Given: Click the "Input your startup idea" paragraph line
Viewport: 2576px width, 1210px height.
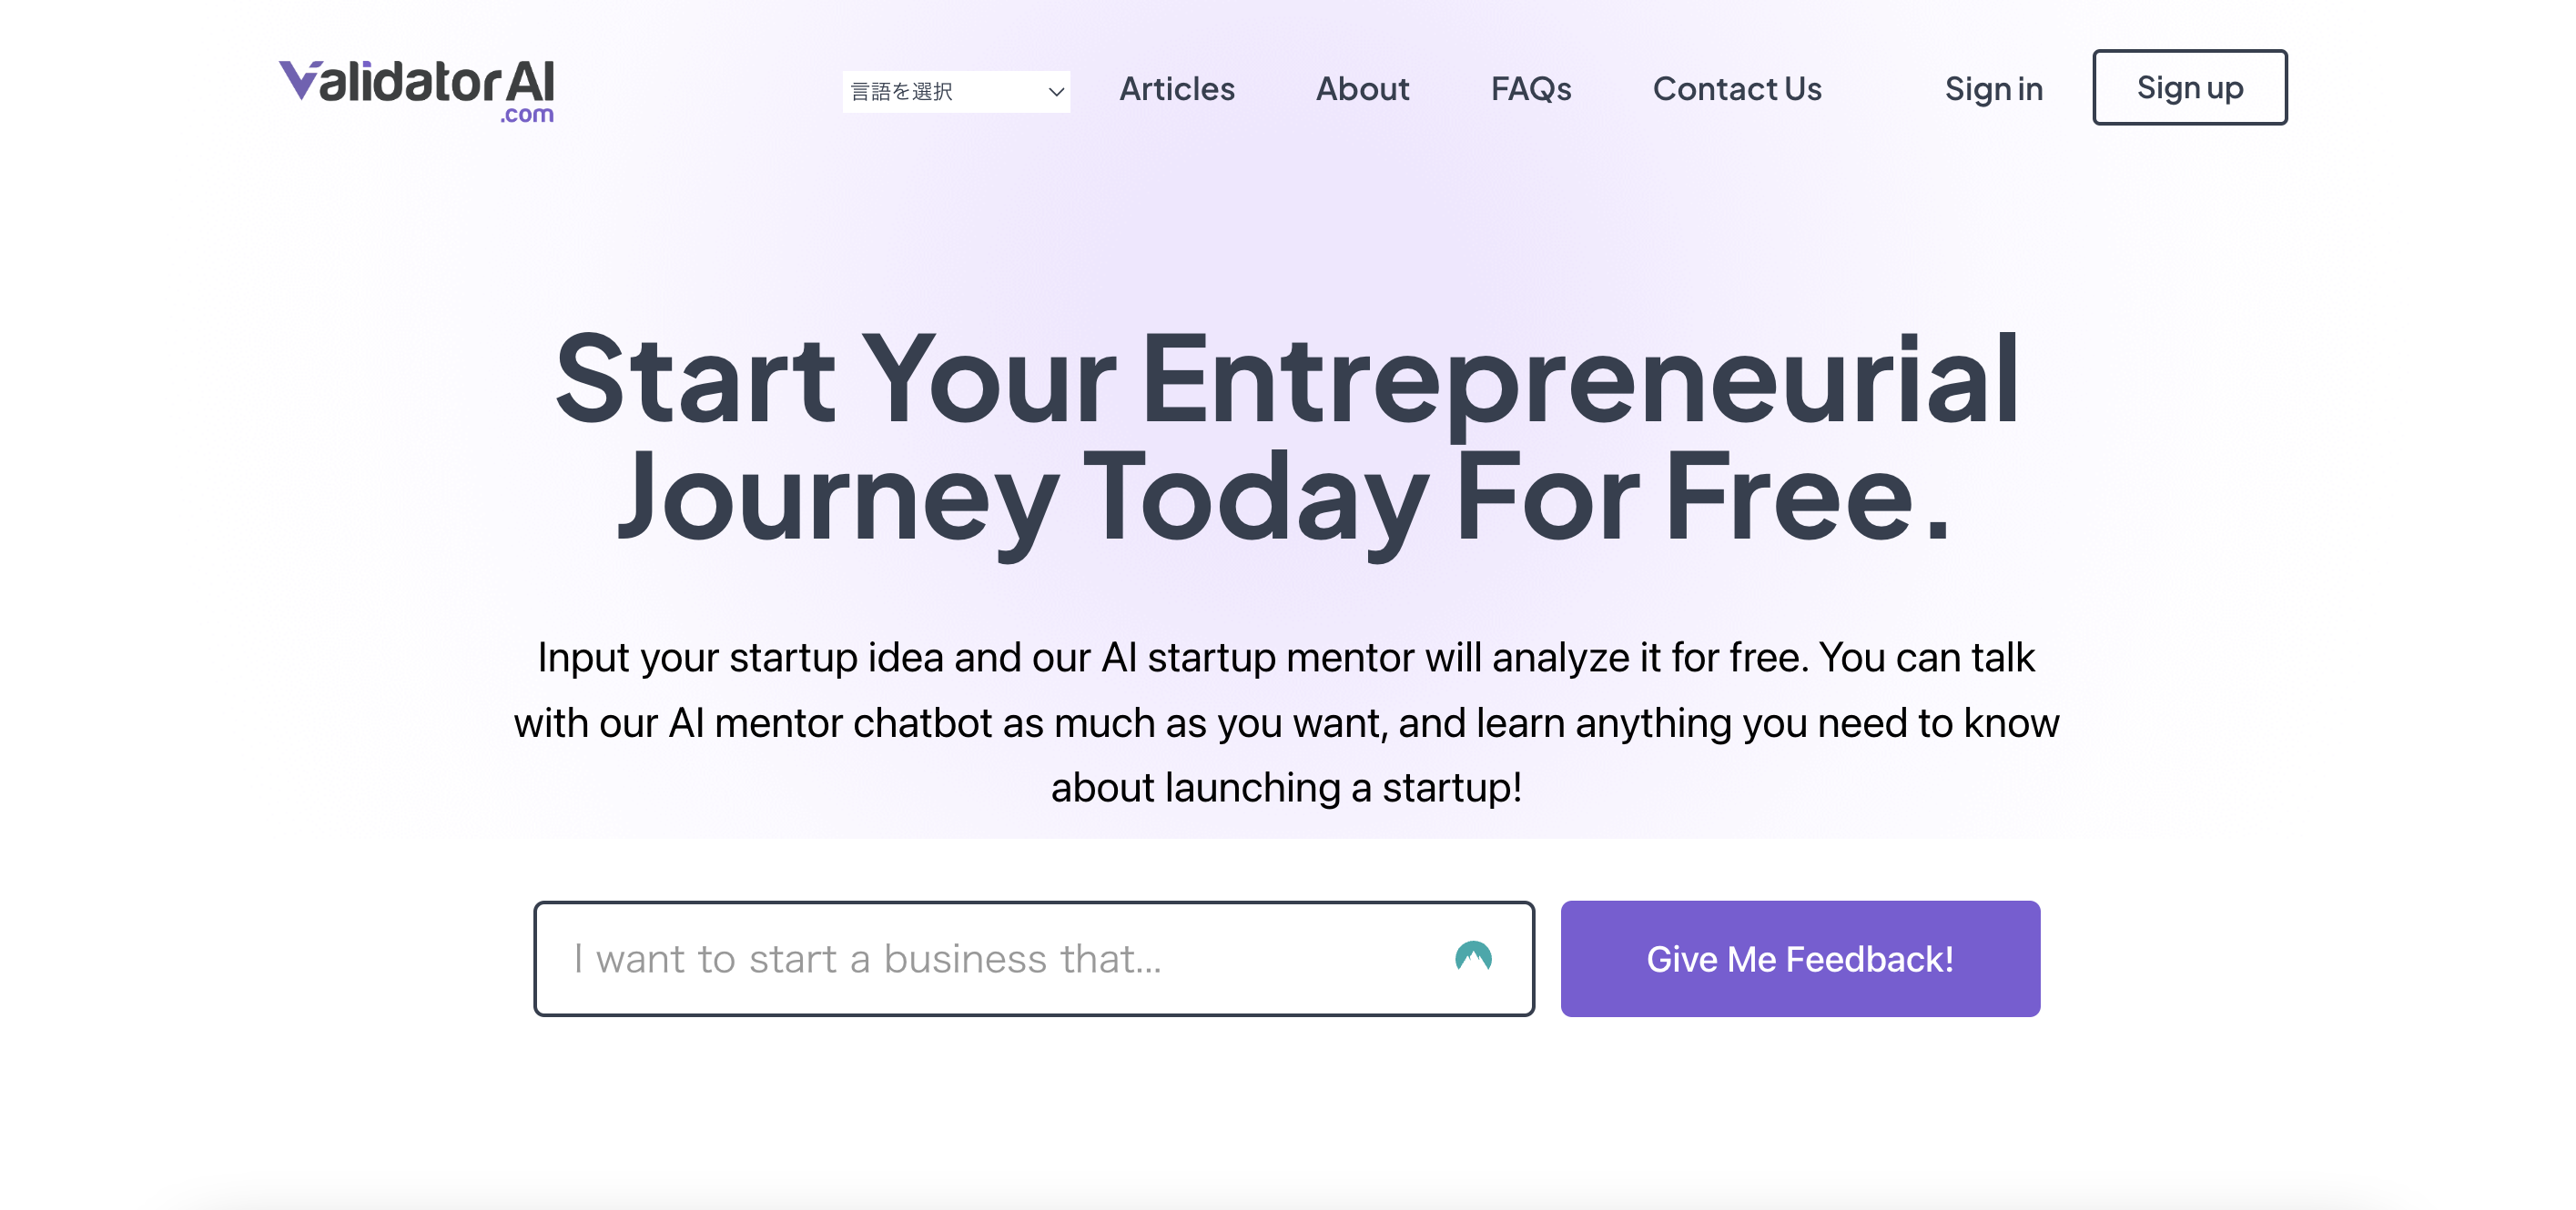Looking at the screenshot, I should click(1286, 658).
